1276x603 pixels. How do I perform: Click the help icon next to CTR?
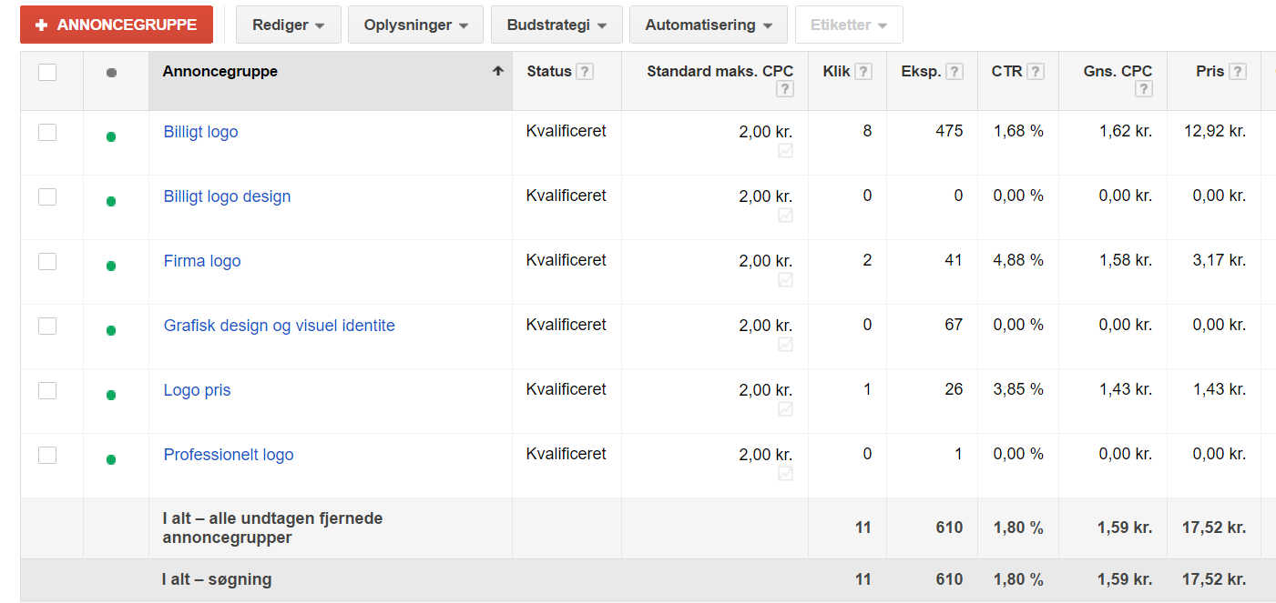(x=1036, y=72)
